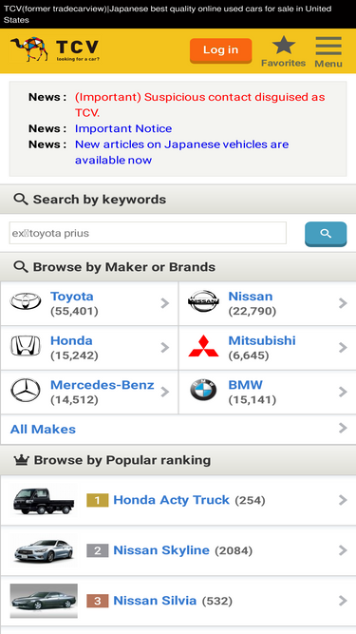Click the Toyota brand logo
This screenshot has height=634, width=356.
tap(26, 301)
